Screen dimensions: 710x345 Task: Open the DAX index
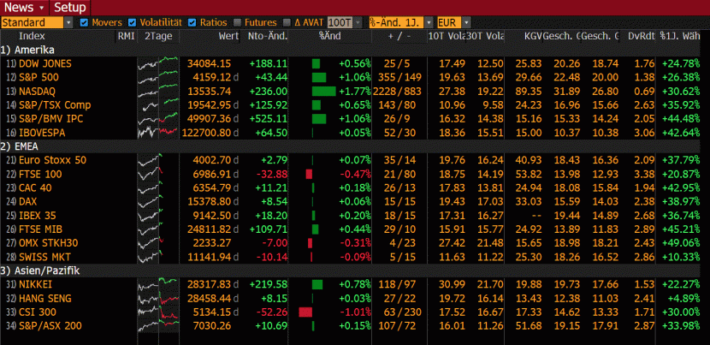coord(27,202)
